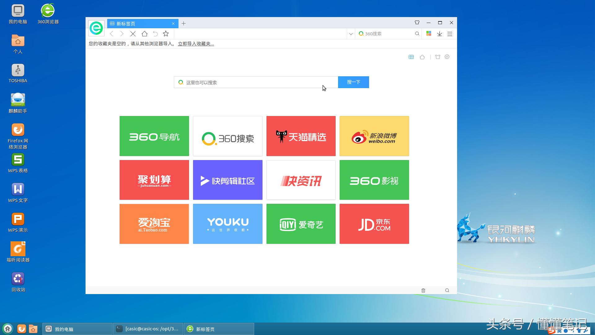The width and height of the screenshot is (595, 335).
Task: Open a new browser tab with plus button
Action: (184, 23)
